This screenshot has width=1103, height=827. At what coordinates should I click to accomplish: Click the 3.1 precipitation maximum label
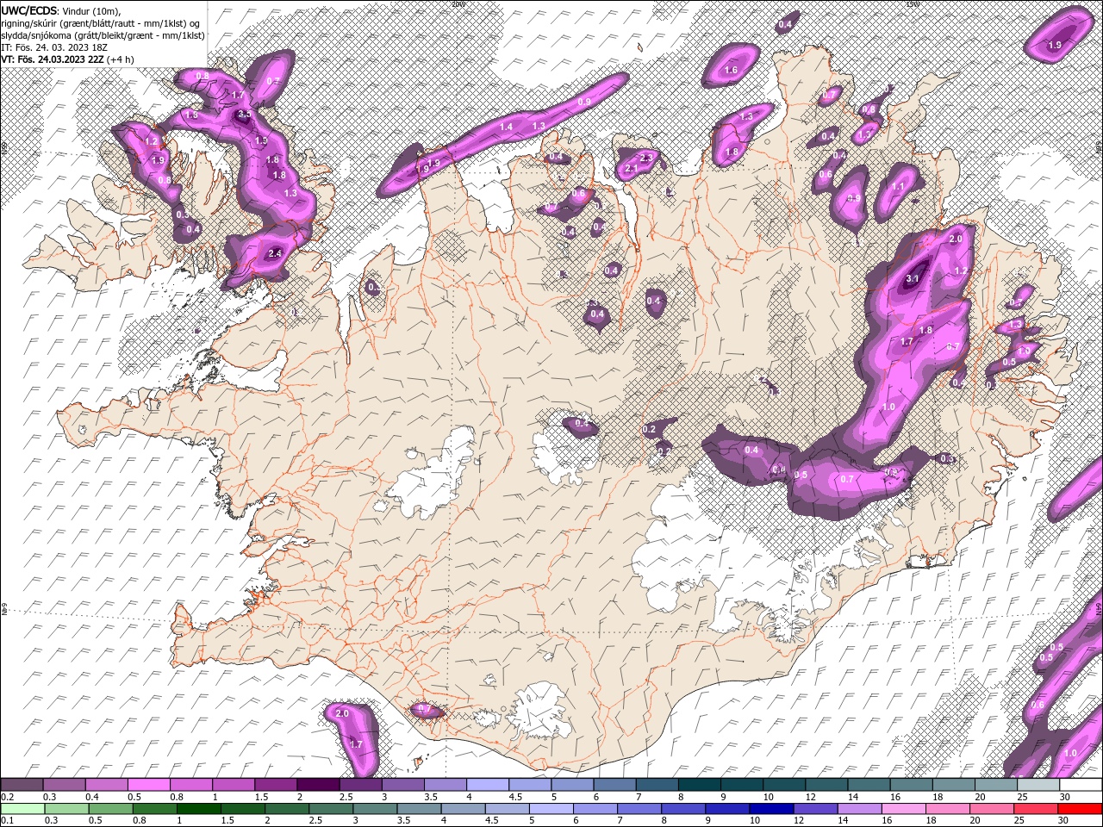(x=913, y=278)
